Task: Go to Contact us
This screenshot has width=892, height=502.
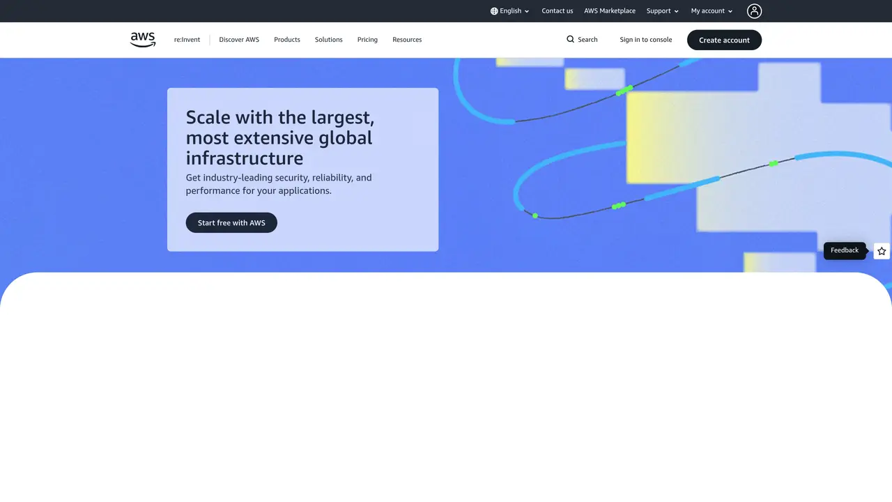Action: (x=557, y=11)
